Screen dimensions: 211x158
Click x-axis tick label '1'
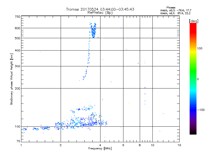click(21, 145)
